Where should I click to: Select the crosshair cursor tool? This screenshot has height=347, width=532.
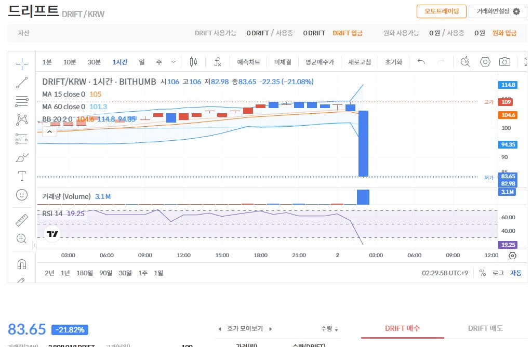click(22, 63)
